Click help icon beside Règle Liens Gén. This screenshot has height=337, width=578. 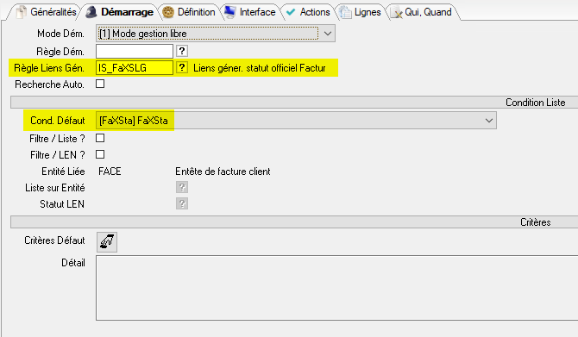click(182, 67)
